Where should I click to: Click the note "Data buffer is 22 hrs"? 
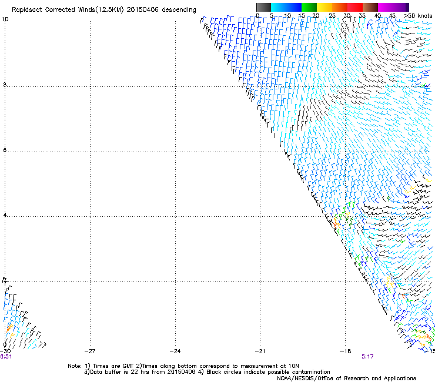(x=120, y=372)
